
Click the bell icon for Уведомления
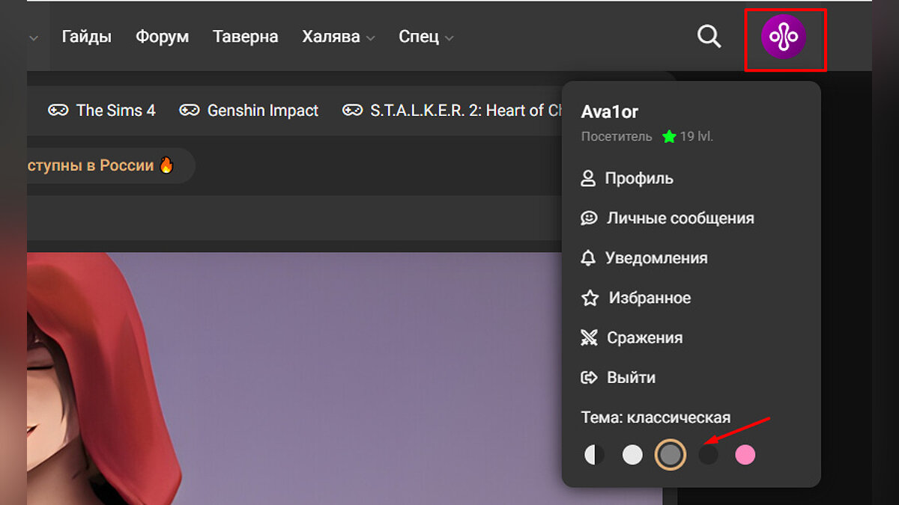589,258
